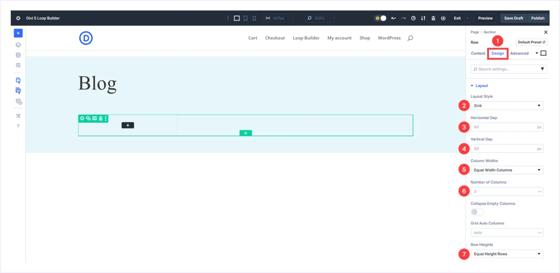This screenshot has width=560, height=273.
Task: Open the dropdown arrow next to Exit
Action: coord(468,18)
